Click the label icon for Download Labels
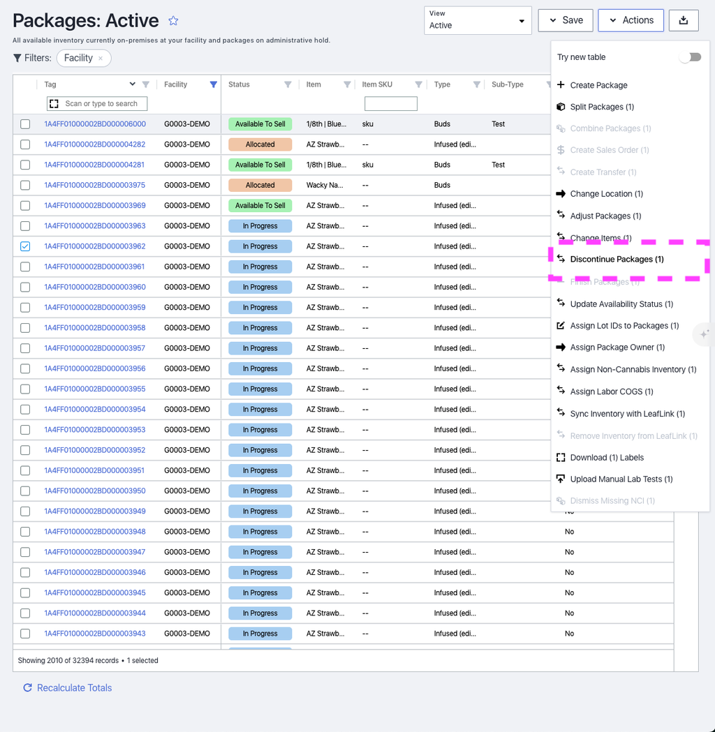 click(x=561, y=458)
